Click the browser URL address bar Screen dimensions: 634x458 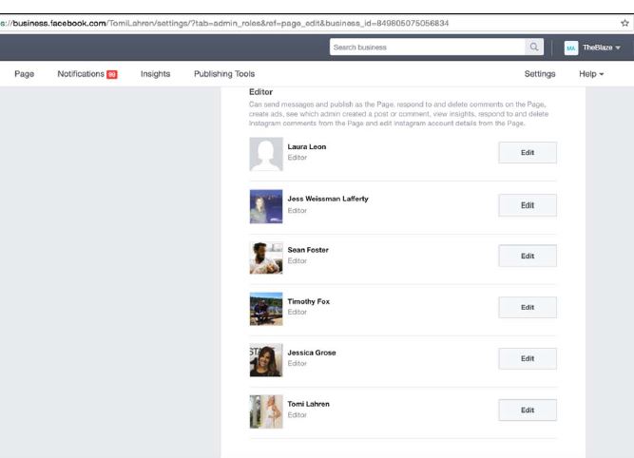(x=285, y=22)
